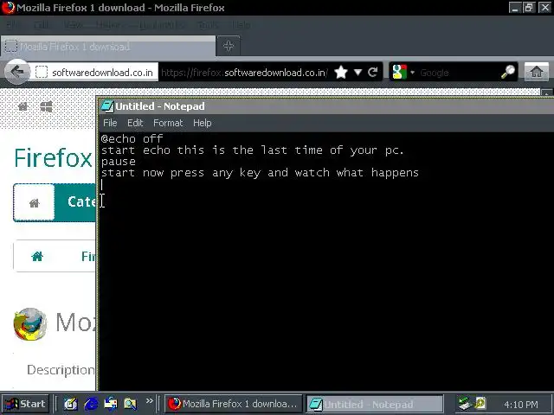Click the Firefox icon in the title bar
554x415 pixels.
8,8
